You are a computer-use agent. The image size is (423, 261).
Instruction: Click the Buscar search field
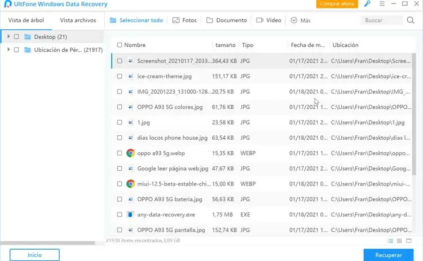pos(381,20)
